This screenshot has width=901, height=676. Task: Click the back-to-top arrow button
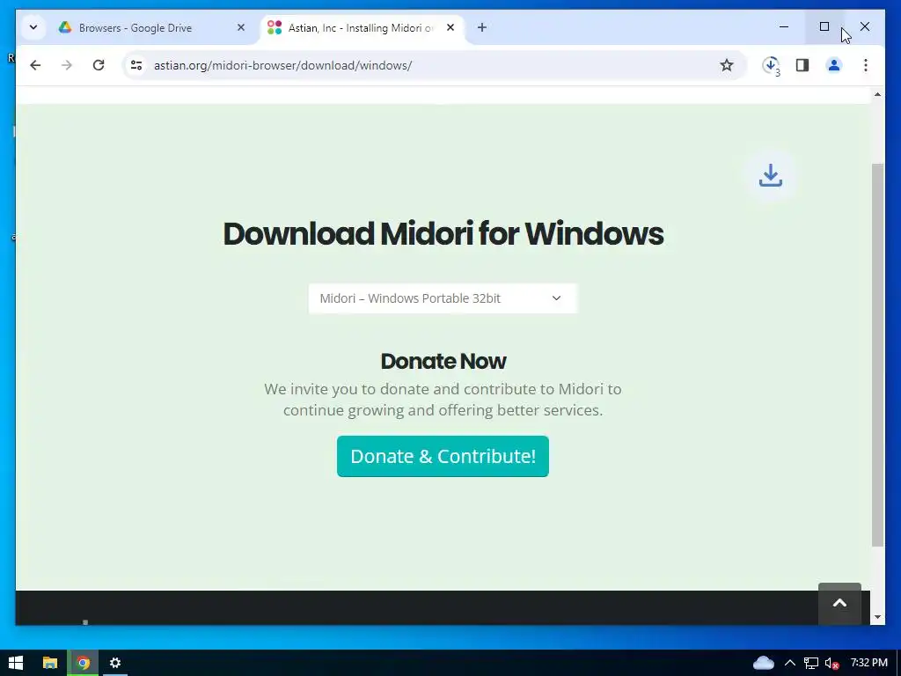pos(839,604)
